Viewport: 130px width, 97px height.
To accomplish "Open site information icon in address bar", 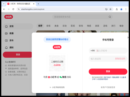I will 19,9.
